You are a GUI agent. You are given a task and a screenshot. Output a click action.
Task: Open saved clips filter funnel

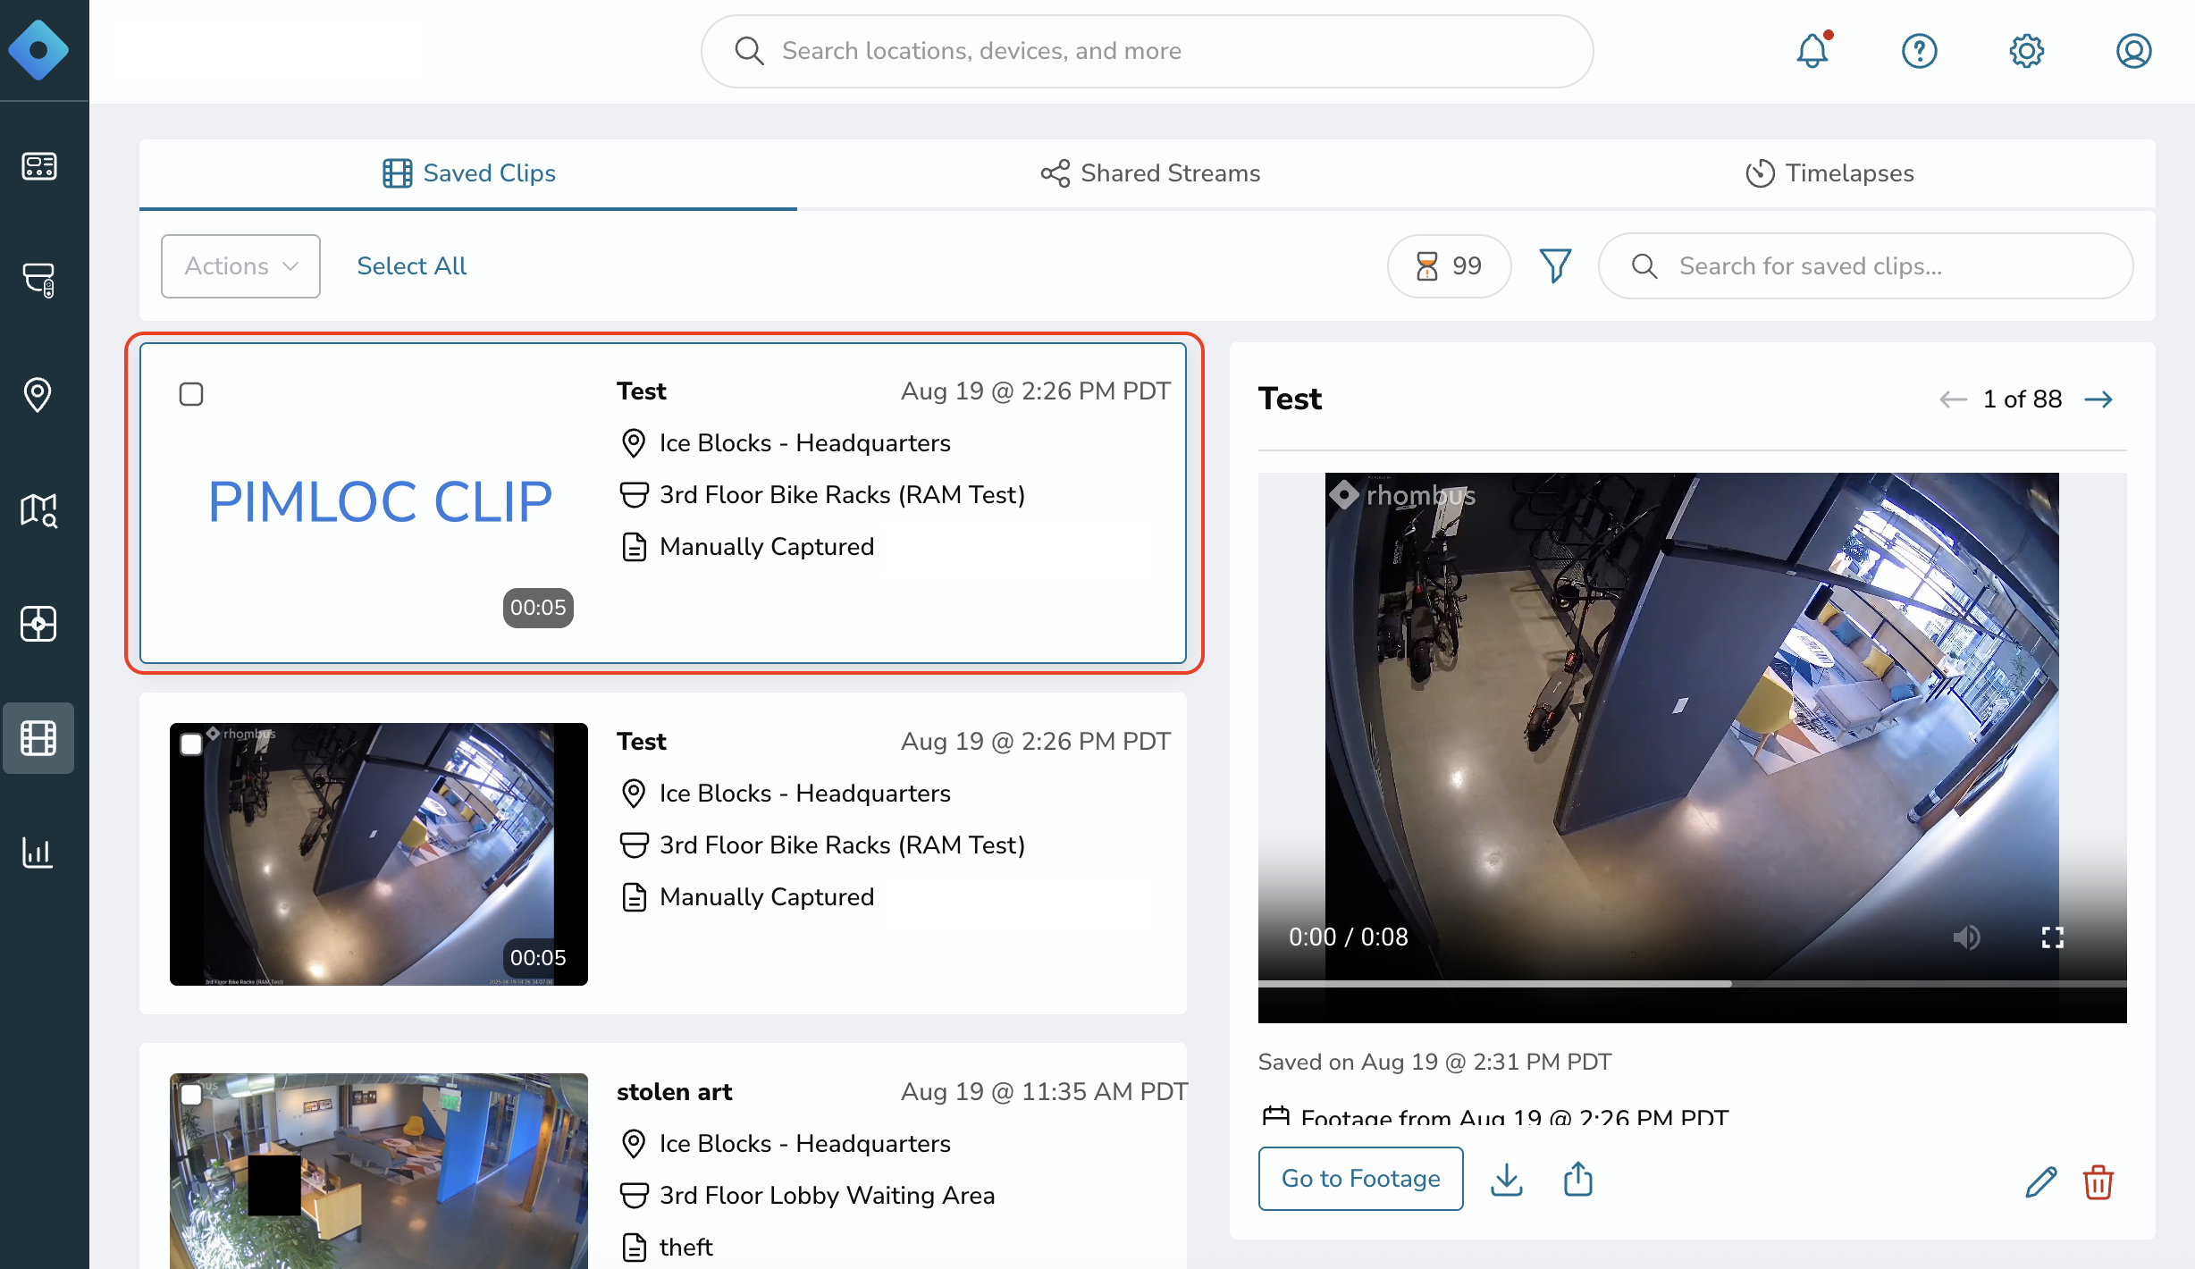click(x=1555, y=265)
